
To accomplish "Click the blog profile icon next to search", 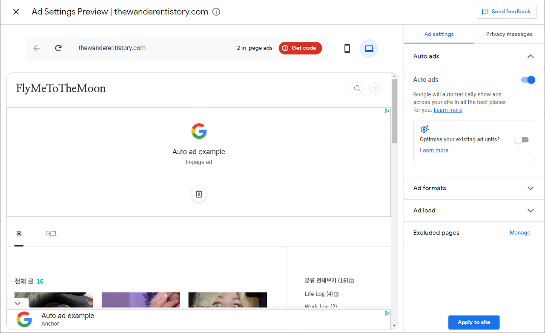I will pyautogui.click(x=375, y=88).
